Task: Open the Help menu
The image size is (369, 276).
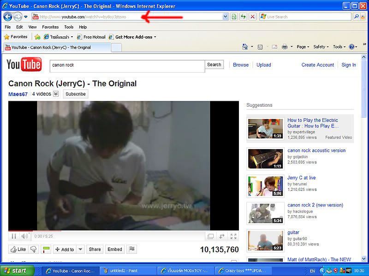Action: pyautogui.click(x=83, y=27)
